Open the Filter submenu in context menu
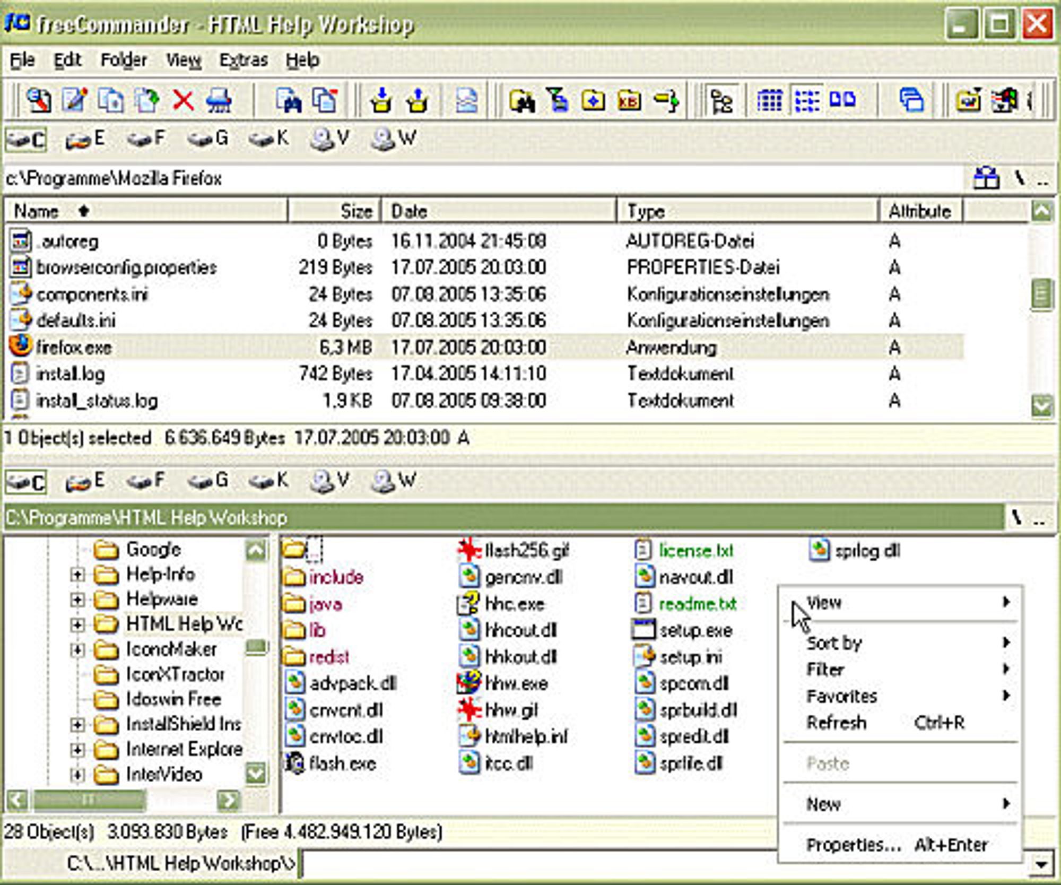Screen dimensions: 1061x885 tap(900, 670)
